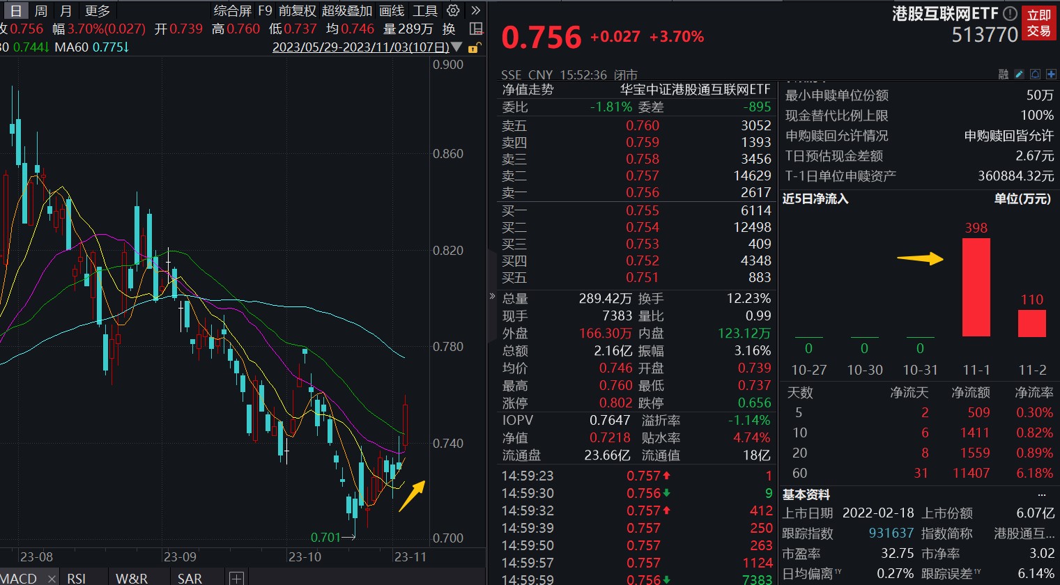Click the stock code 513770
Screen dimensions: 1060x585
[x=985, y=34]
